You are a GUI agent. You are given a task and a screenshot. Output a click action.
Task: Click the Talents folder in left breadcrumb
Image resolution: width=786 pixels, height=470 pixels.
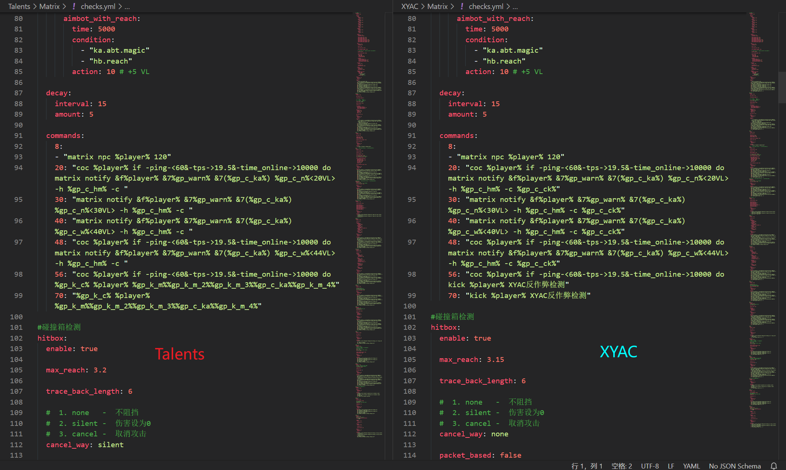(19, 6)
